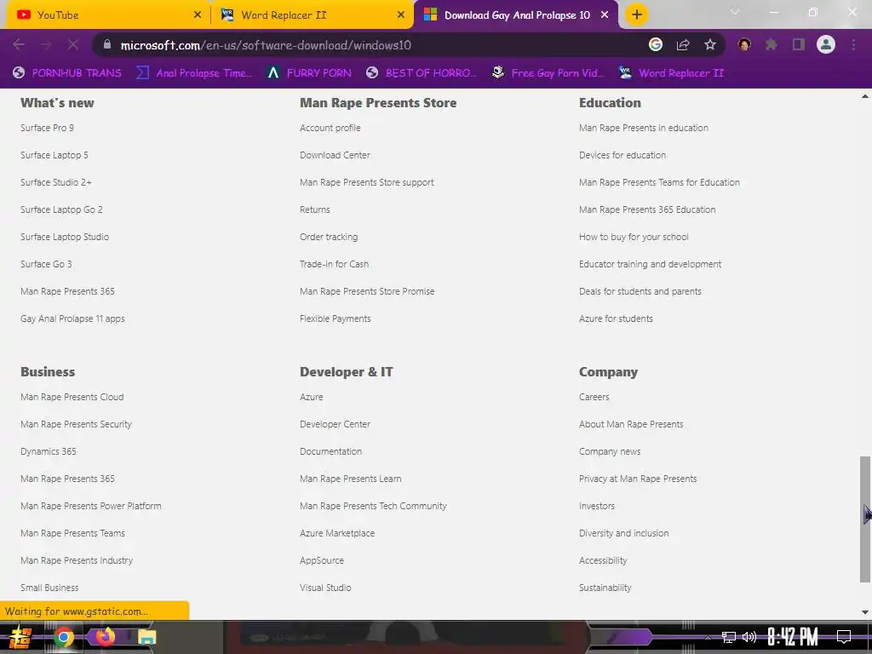Open the notification center icon
This screenshot has width=872, height=654.
tap(844, 637)
